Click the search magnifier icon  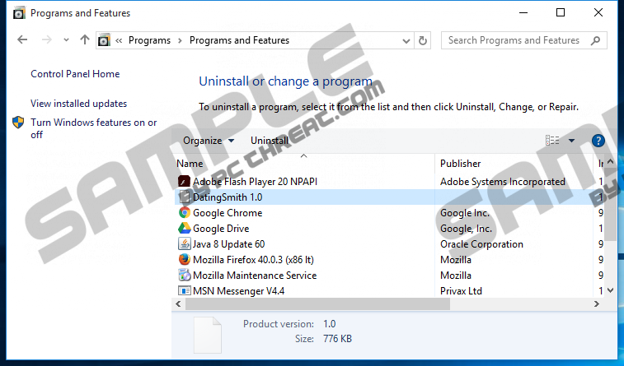tap(595, 40)
